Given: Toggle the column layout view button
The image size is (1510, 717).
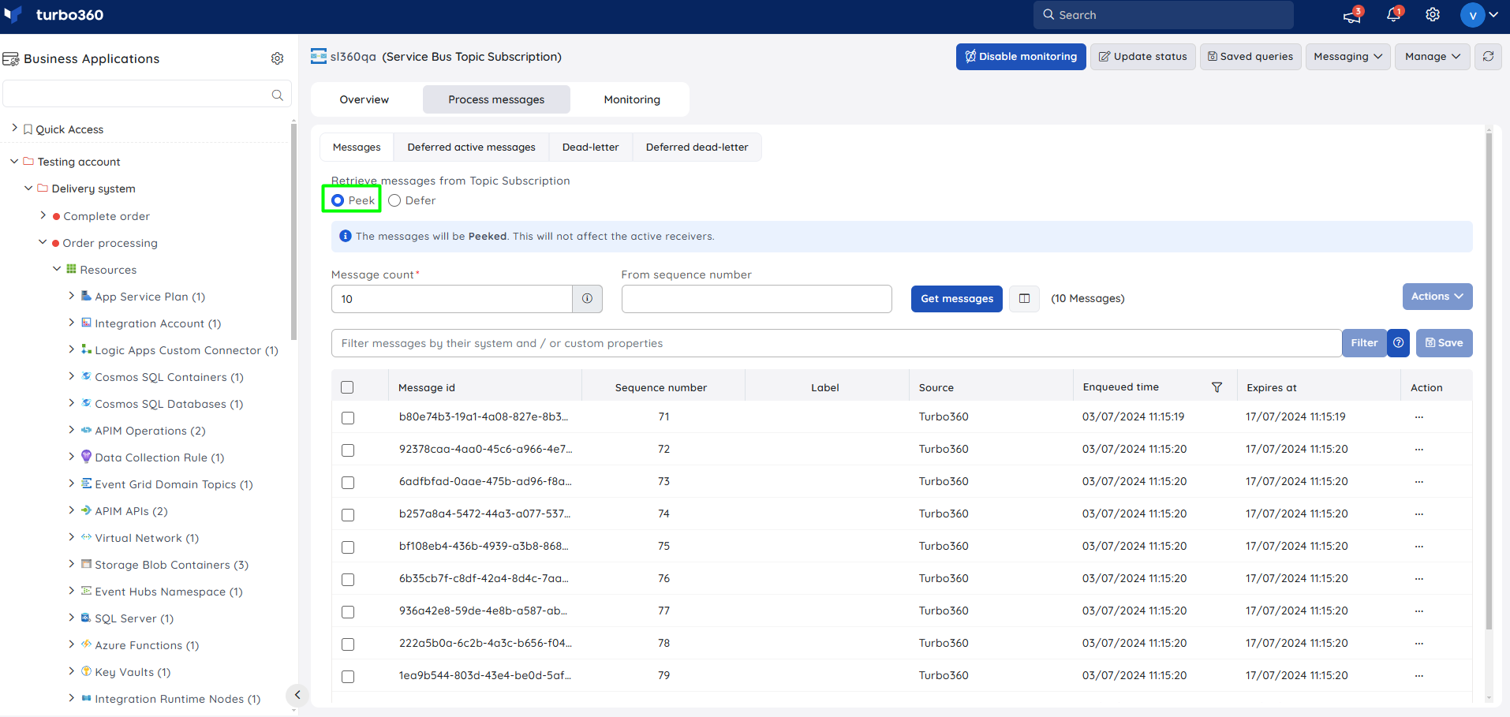Looking at the screenshot, I should coord(1024,298).
